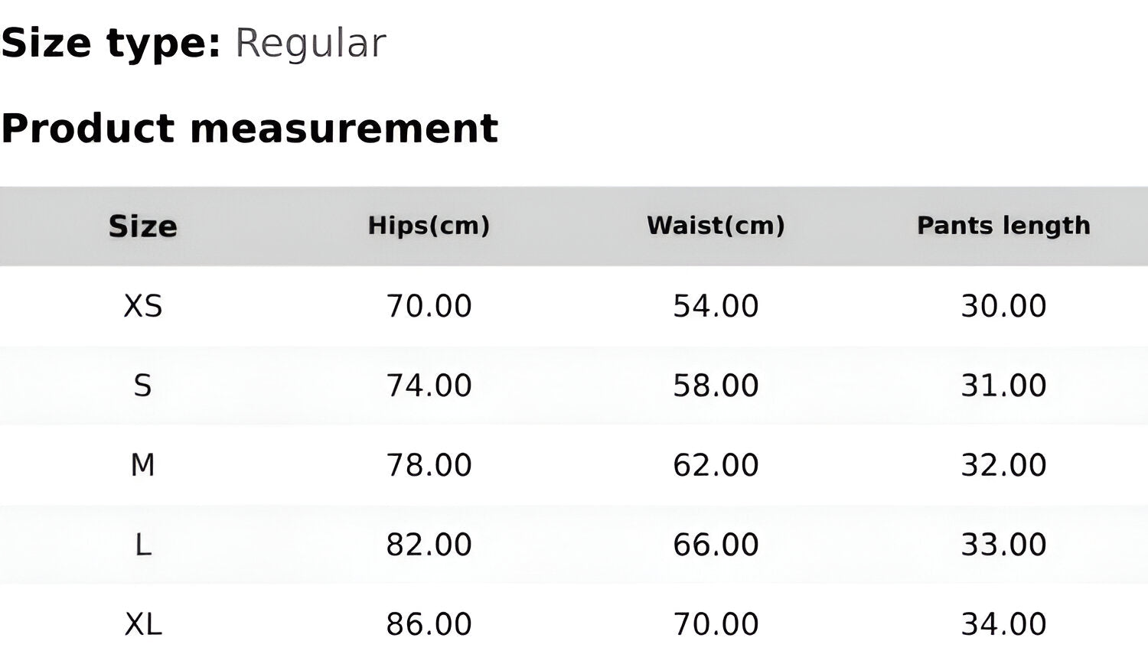The height and width of the screenshot is (664, 1148).
Task: Click the Pants length column header
Action: [1003, 226]
